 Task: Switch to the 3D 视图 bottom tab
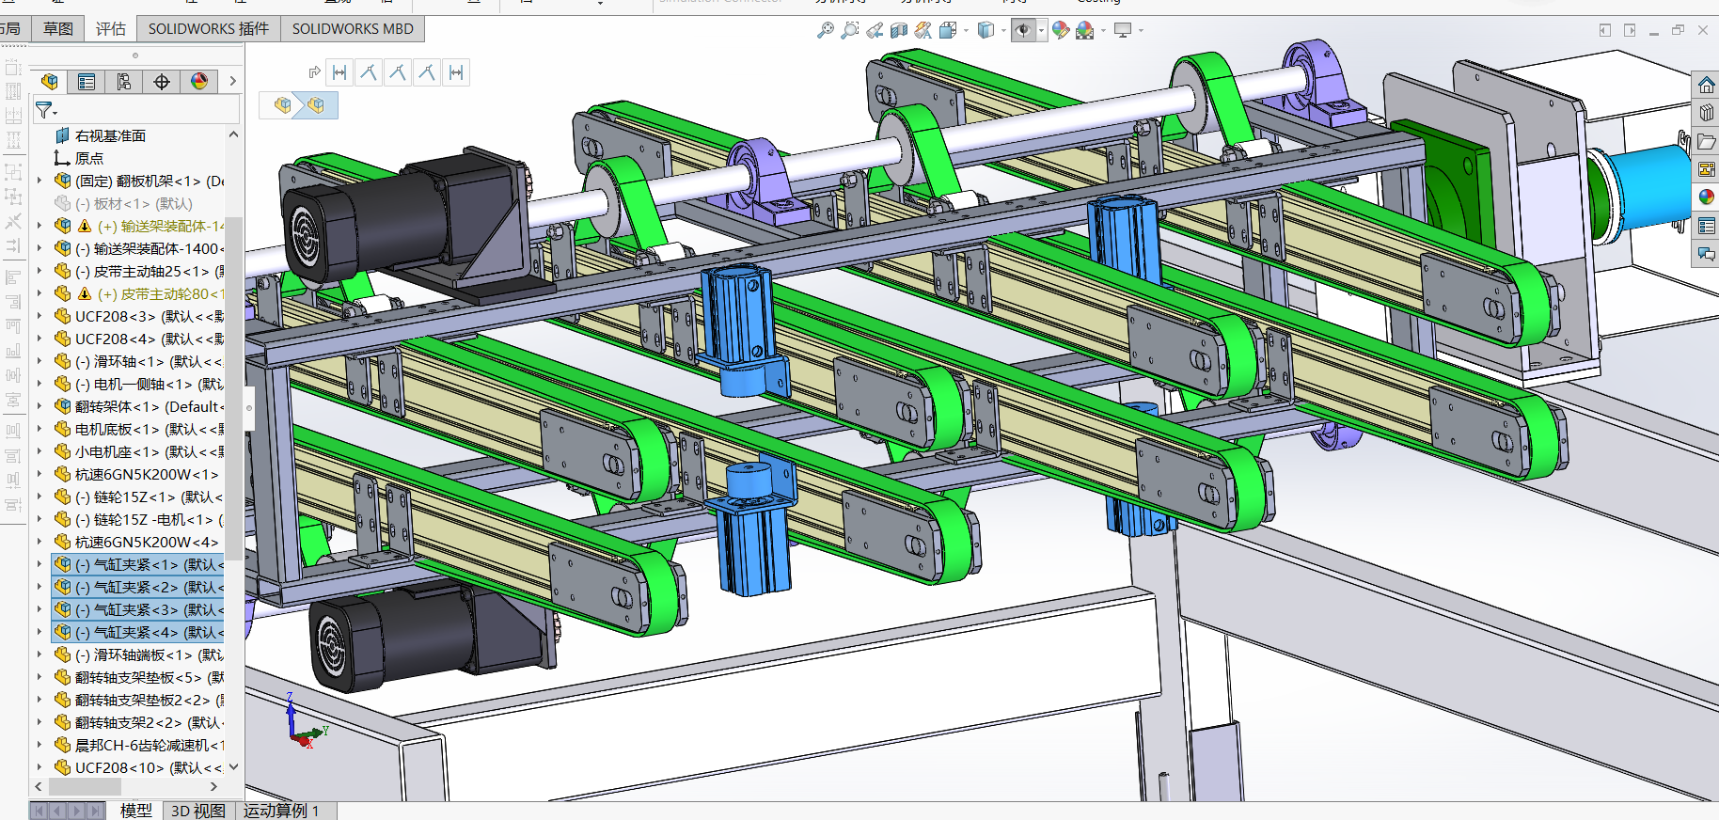point(197,811)
